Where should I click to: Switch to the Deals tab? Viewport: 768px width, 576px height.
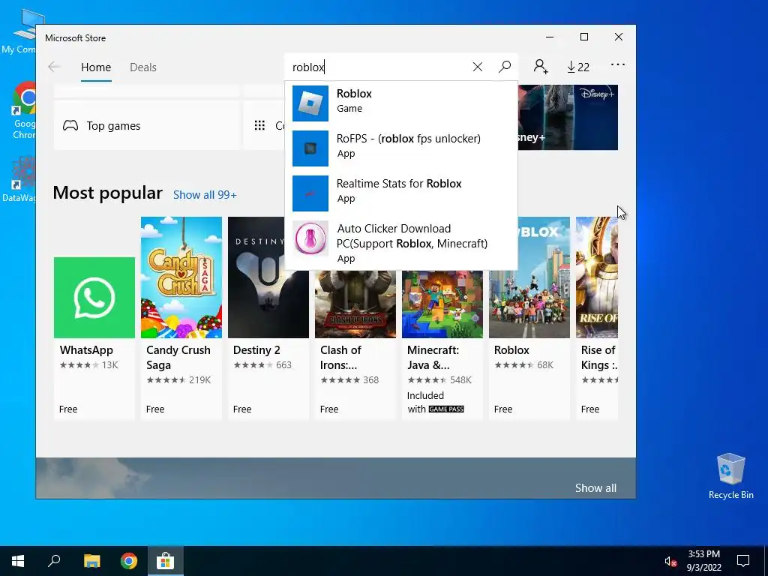coord(143,67)
